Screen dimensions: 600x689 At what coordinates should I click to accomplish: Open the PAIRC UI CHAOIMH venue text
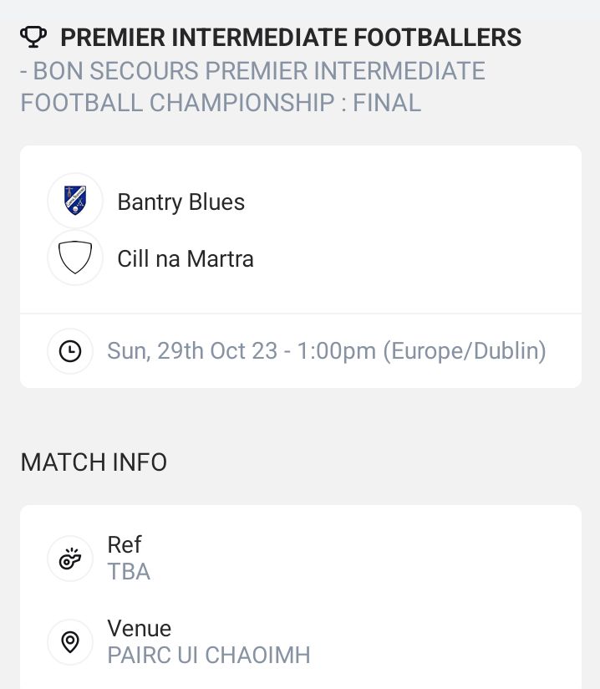(209, 656)
